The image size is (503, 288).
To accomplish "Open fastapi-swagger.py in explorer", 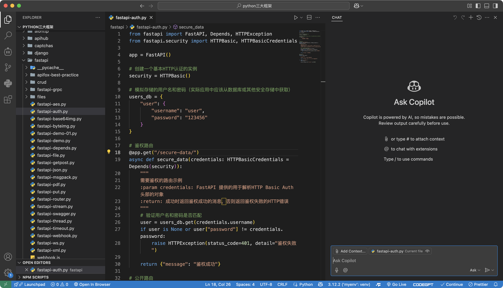I will click(61, 214).
